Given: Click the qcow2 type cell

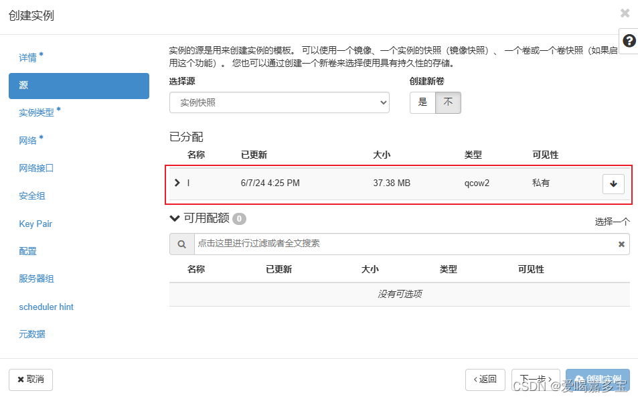Looking at the screenshot, I should pyautogui.click(x=477, y=183).
